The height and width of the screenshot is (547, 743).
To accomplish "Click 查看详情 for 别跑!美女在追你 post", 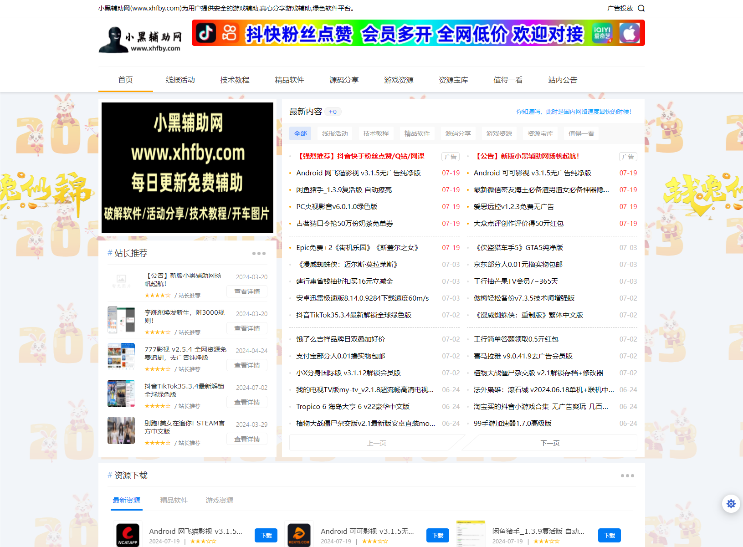I will [x=247, y=439].
